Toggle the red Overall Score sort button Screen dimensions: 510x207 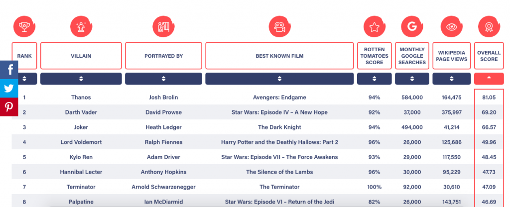point(488,79)
